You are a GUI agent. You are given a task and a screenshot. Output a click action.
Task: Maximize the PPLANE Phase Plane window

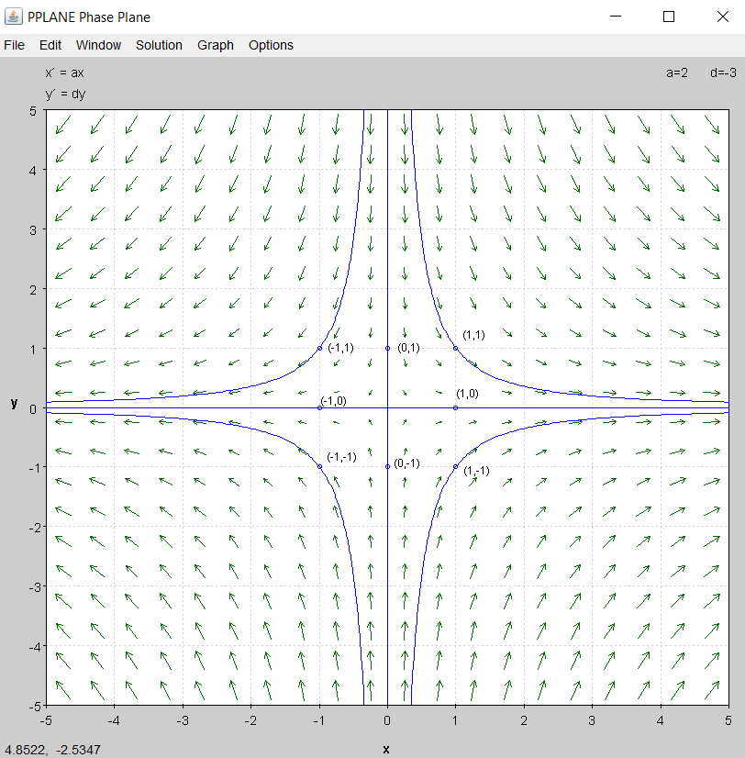[669, 17]
